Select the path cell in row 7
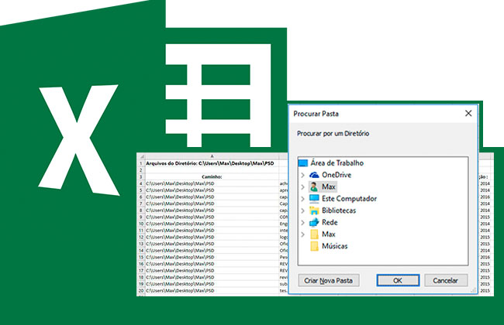 [212, 204]
